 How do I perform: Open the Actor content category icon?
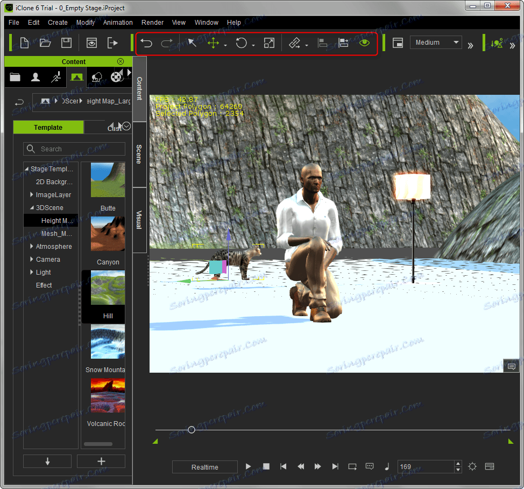coord(36,77)
